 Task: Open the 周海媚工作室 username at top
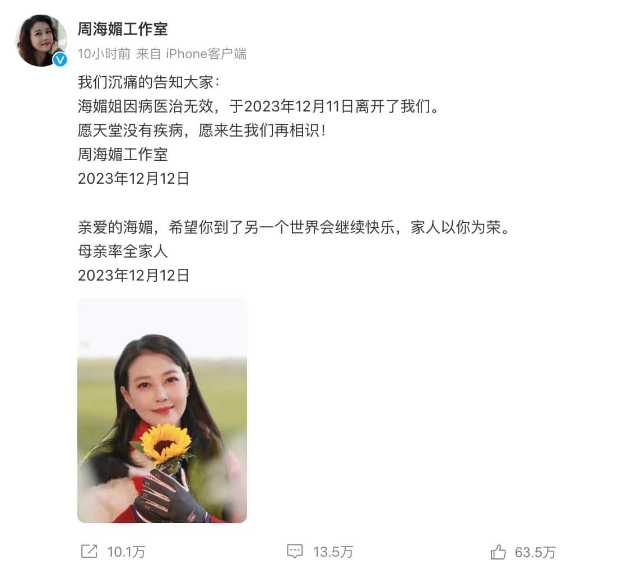(123, 29)
